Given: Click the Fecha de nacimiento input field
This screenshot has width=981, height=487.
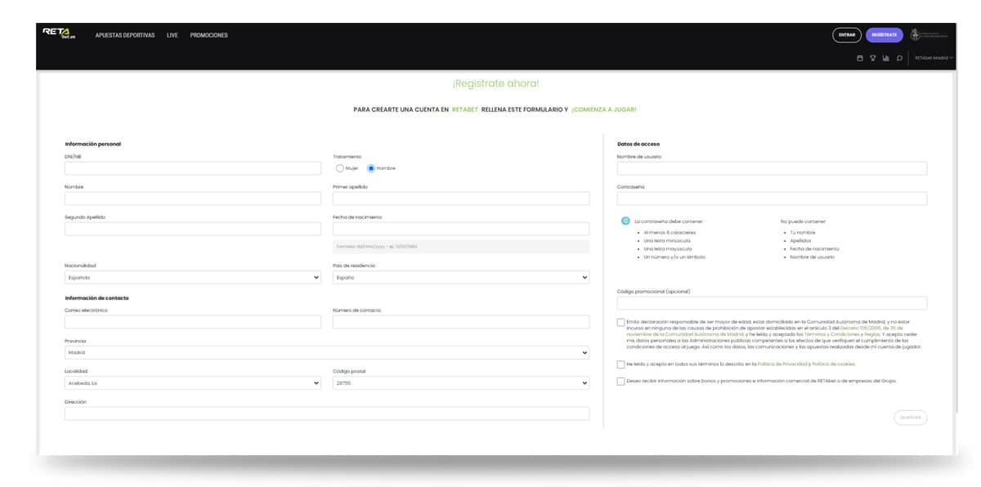Looking at the screenshot, I should click(x=461, y=229).
